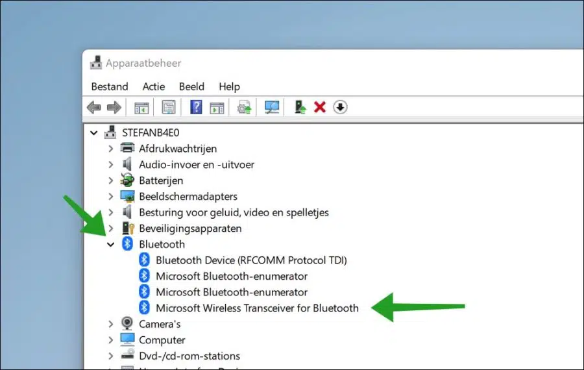Collapse the STEFANB4E0 root node

94,132
